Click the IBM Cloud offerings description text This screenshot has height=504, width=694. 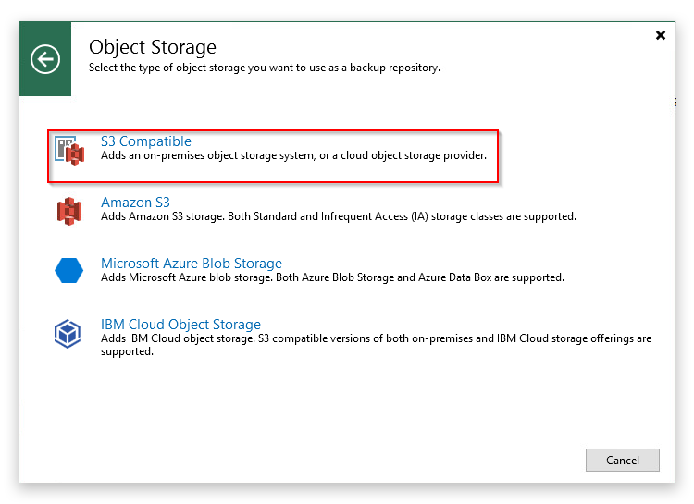(x=376, y=345)
